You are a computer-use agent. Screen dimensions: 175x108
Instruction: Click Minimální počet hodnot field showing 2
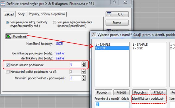75,78
